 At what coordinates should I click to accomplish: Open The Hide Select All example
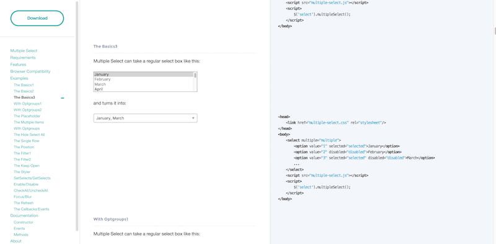[x=29, y=135]
